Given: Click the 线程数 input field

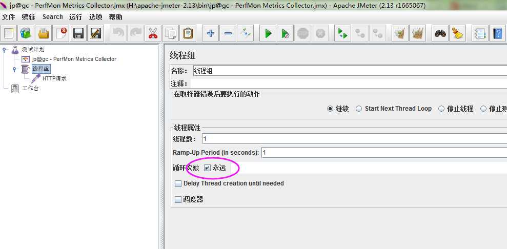Looking at the screenshot, I should (x=354, y=138).
